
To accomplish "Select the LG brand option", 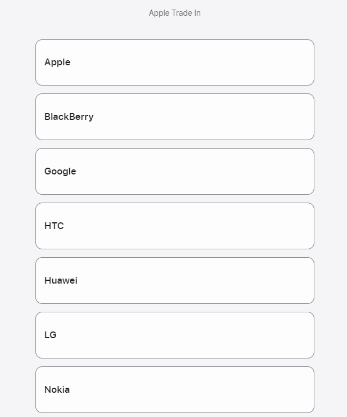I will pyautogui.click(x=174, y=335).
